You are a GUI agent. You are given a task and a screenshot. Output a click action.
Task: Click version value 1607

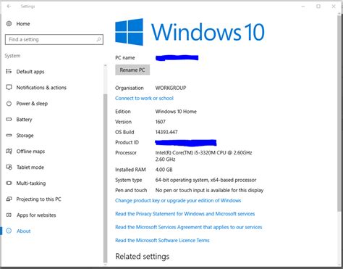tap(161, 122)
